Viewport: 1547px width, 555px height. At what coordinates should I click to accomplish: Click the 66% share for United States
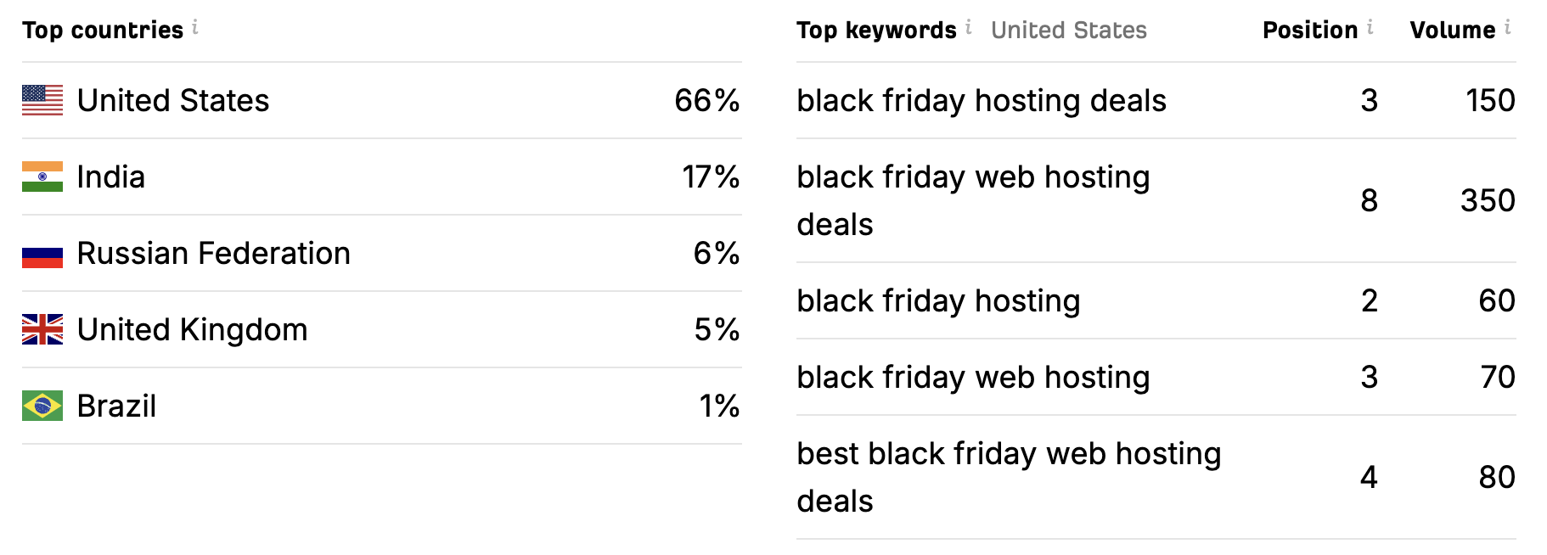pos(706,101)
